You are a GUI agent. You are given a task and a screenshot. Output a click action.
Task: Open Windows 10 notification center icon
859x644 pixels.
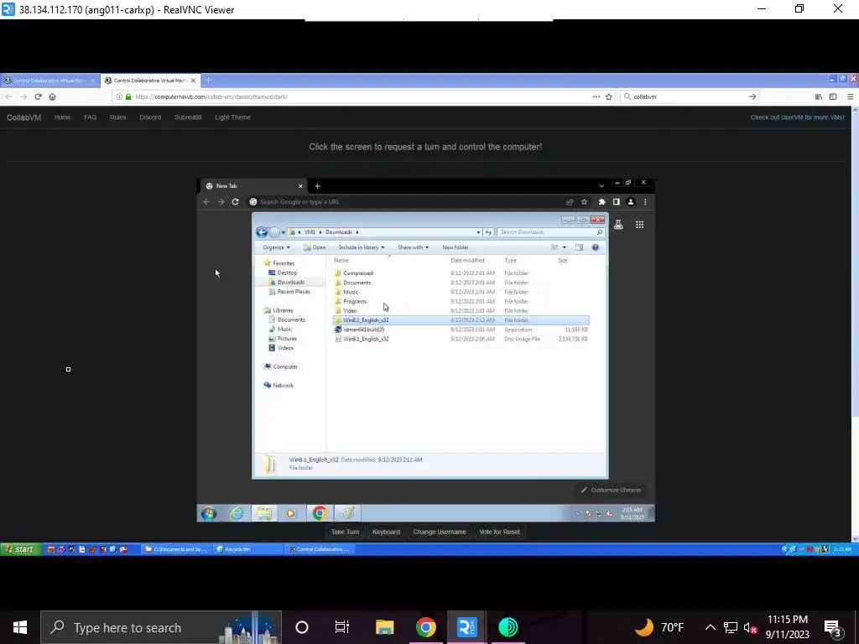[x=833, y=628]
